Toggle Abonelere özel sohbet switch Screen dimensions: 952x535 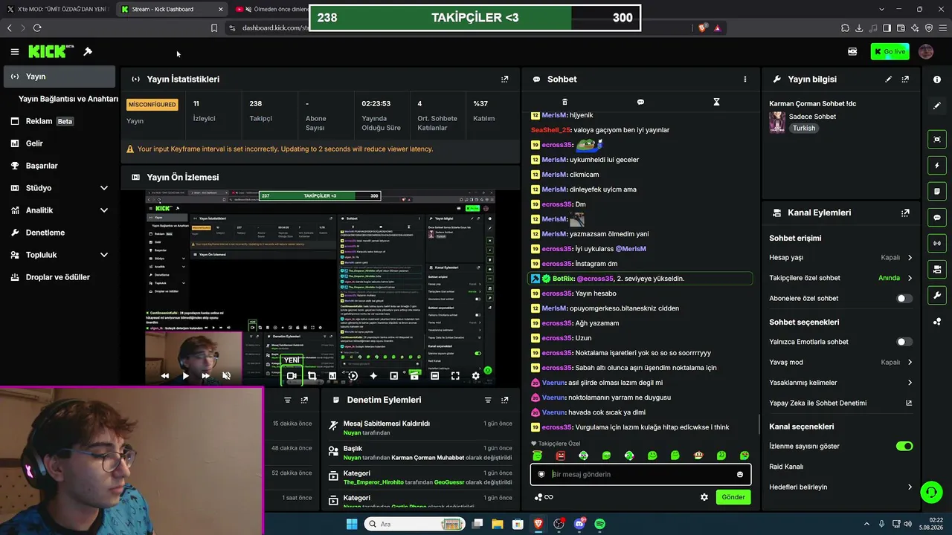click(904, 299)
